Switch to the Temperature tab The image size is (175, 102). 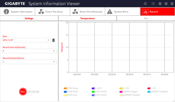coord(87,18)
